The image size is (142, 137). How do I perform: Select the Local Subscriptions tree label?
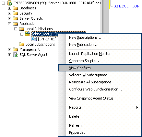click(40, 44)
